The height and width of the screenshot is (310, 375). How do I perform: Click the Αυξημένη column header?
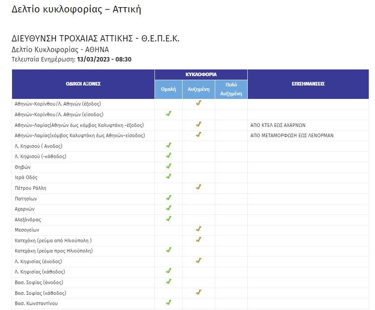tap(199, 89)
